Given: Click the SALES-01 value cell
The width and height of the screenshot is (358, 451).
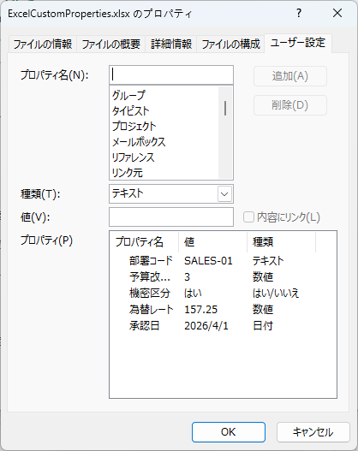Looking at the screenshot, I should click(x=208, y=261).
